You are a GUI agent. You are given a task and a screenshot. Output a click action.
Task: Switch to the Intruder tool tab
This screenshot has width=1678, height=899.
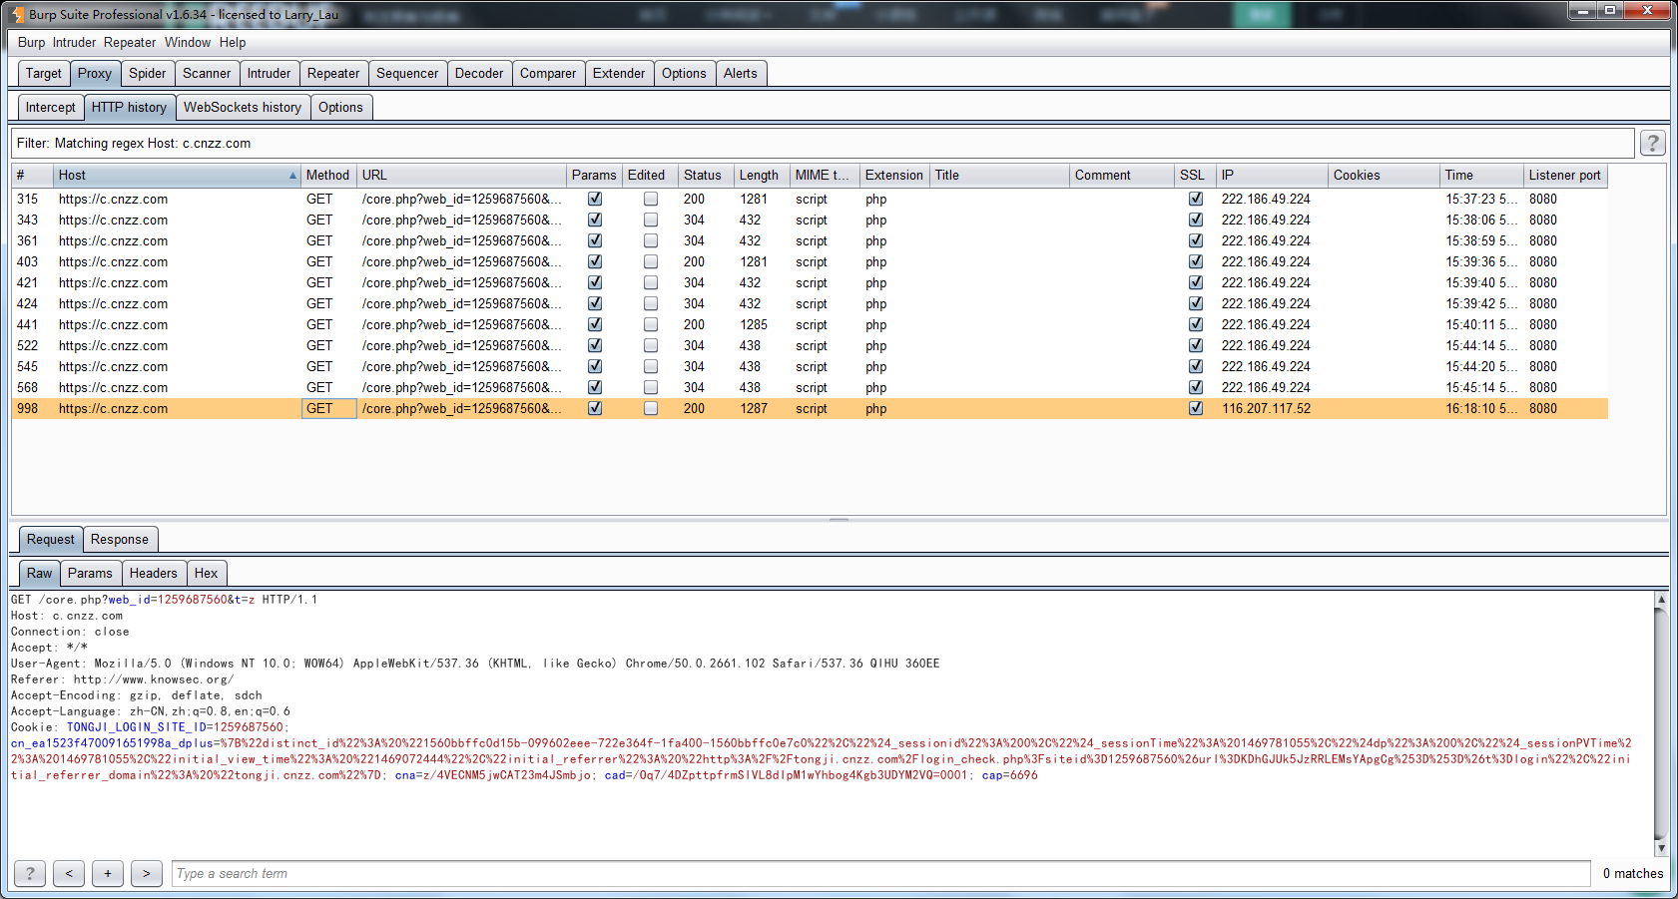[x=270, y=73]
